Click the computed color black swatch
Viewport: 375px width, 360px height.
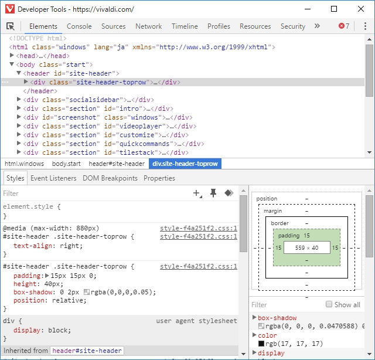pos(261,344)
